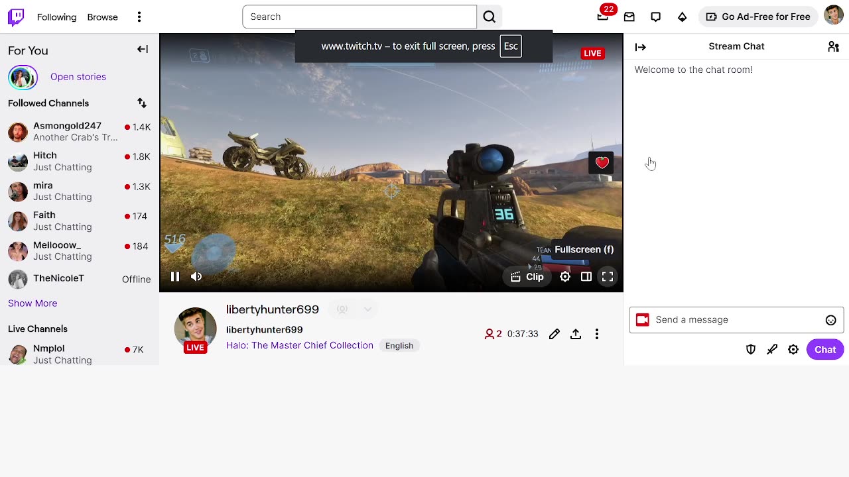Open mira followed channel
849x477 pixels.
[x=80, y=191]
